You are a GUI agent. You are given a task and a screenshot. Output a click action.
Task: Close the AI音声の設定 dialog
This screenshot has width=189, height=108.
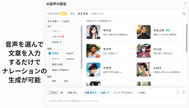click(185, 3)
